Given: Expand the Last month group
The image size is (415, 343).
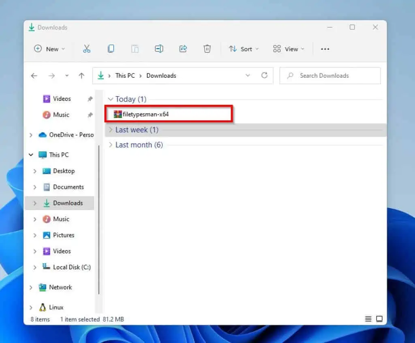Looking at the screenshot, I should pos(110,145).
